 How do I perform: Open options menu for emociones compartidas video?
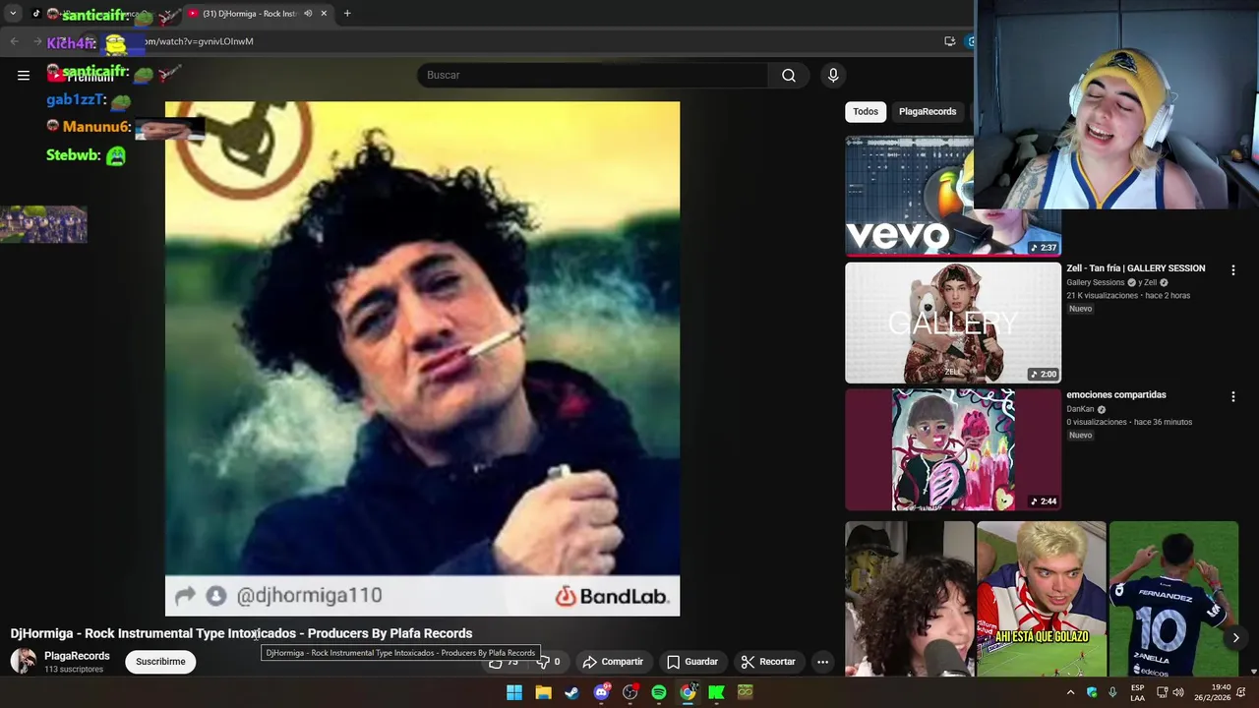1232,396
